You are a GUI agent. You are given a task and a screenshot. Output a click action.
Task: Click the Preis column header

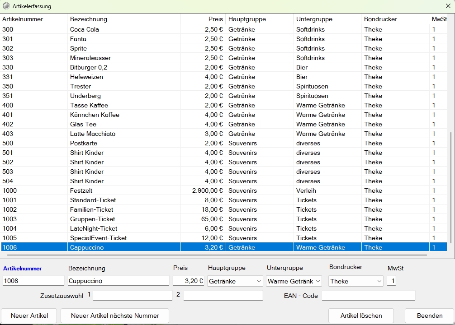click(203, 19)
